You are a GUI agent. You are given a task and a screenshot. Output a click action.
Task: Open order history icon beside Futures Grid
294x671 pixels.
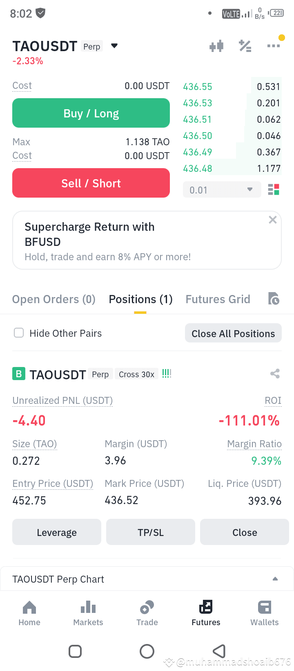(x=274, y=299)
